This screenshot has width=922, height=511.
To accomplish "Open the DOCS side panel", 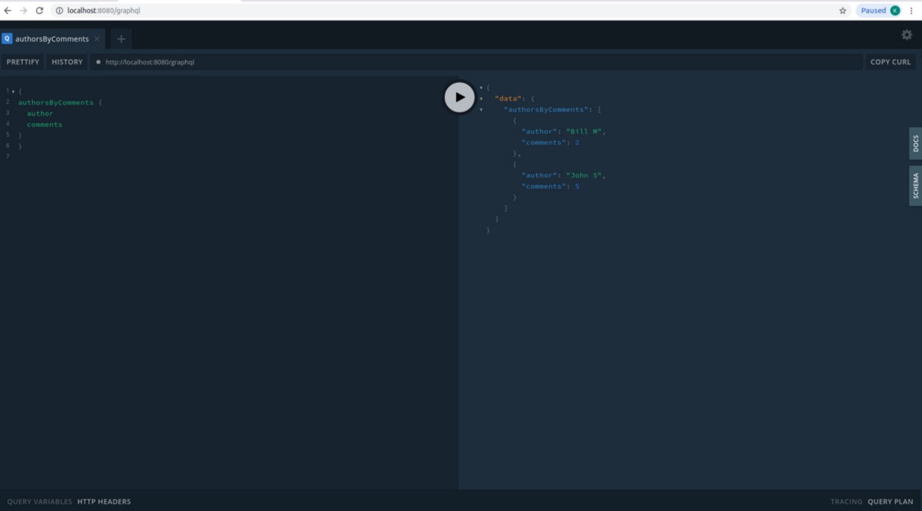I will pyautogui.click(x=915, y=143).
